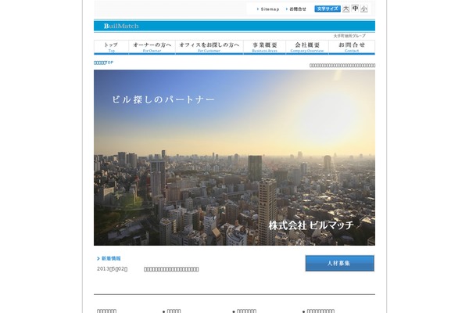Click the 文字サイズ label badge
Screen dimensions: 469x313
pyautogui.click(x=328, y=9)
